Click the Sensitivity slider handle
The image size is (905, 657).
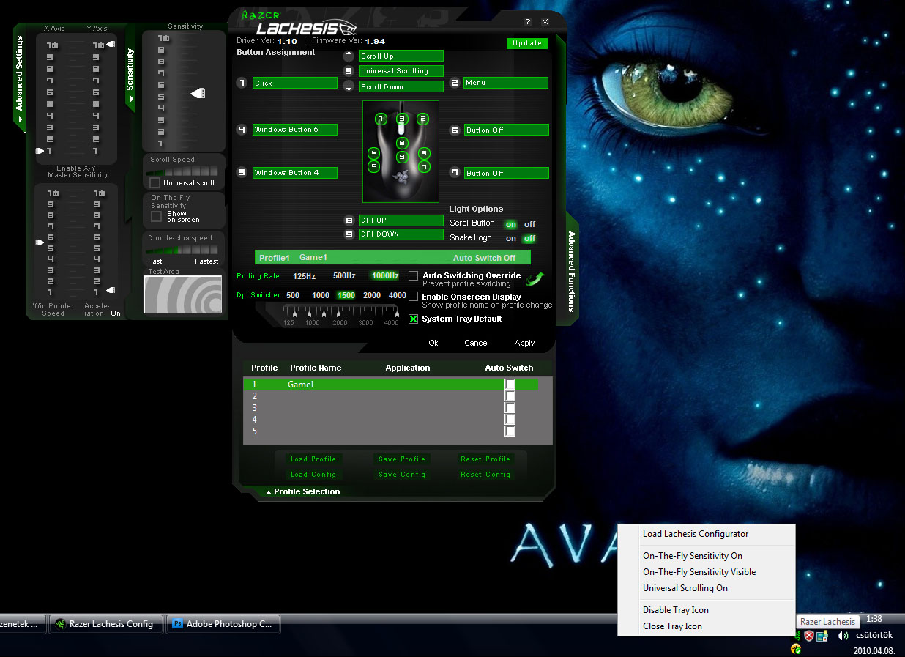coord(198,93)
